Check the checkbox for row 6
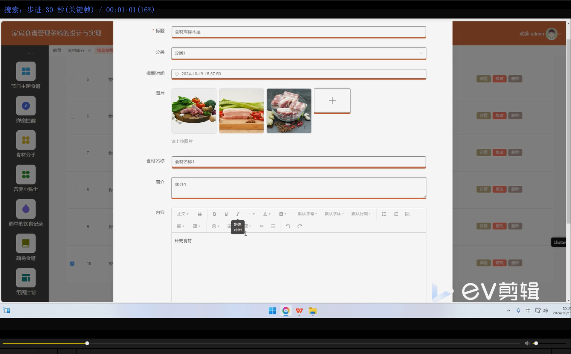Screen dimensions: 571x354 tap(72, 116)
